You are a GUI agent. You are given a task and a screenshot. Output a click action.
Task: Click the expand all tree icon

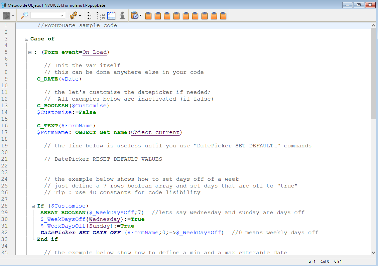click(x=90, y=15)
